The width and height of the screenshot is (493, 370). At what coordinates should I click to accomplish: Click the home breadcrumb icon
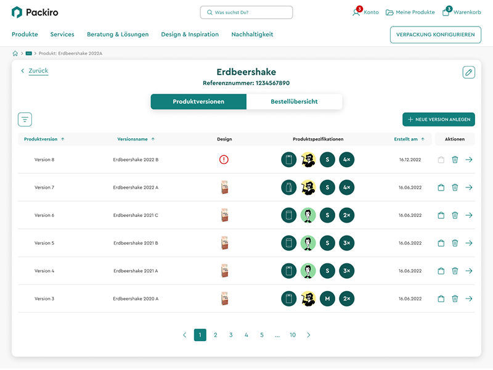click(15, 54)
